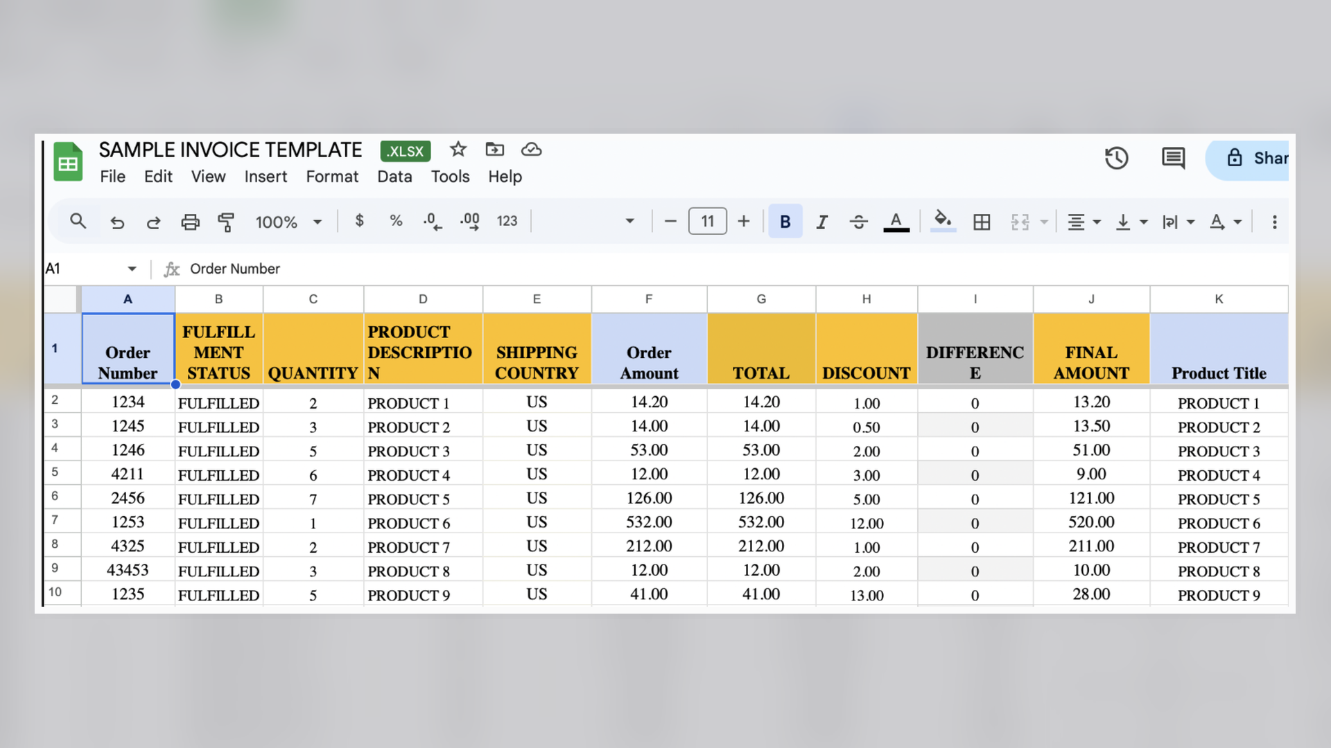Format as percent

[396, 221]
